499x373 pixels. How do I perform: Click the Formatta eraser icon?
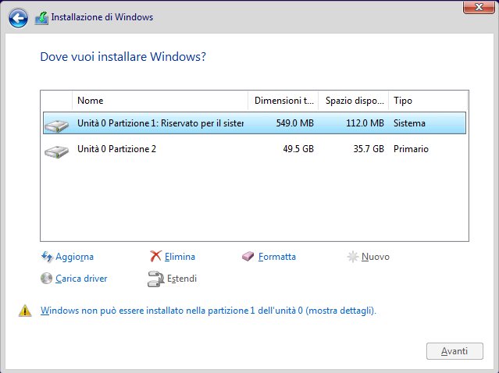(x=248, y=257)
